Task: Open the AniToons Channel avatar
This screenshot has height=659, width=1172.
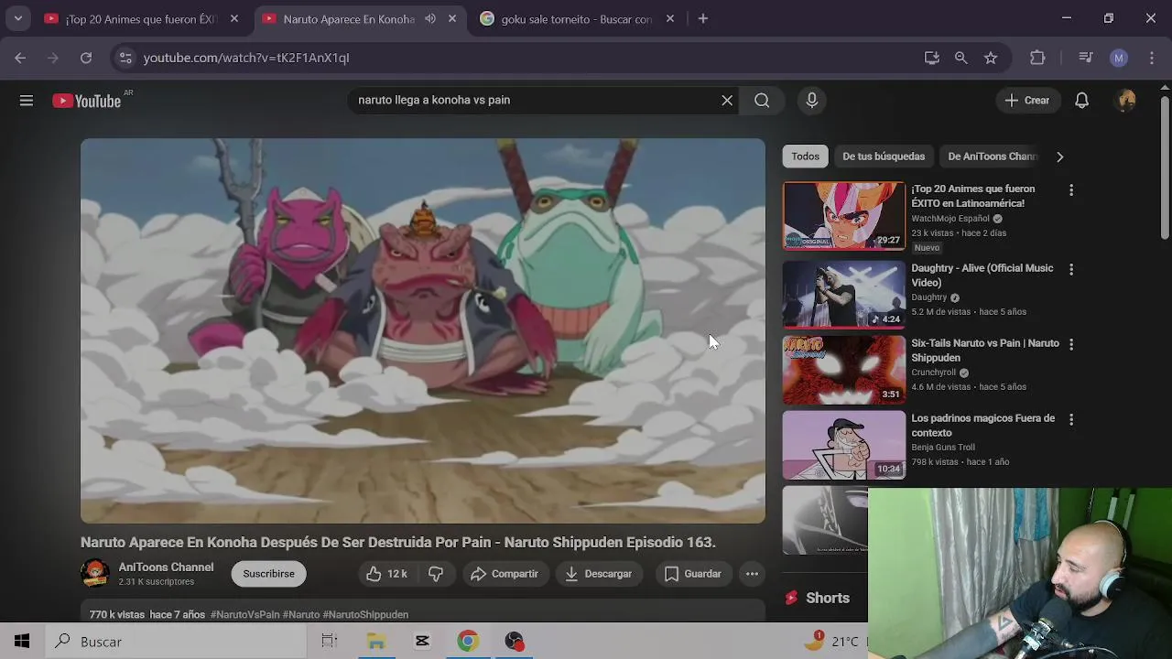Action: (x=95, y=574)
